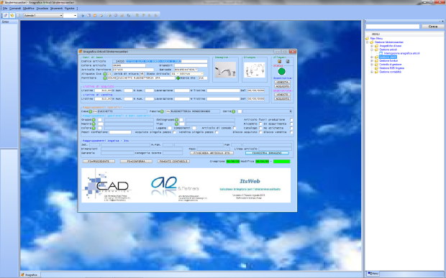Viewport: 446px width, 278px height.
Task: Open the Azienda 1 toolbar dropdown
Action: click(x=43, y=15)
